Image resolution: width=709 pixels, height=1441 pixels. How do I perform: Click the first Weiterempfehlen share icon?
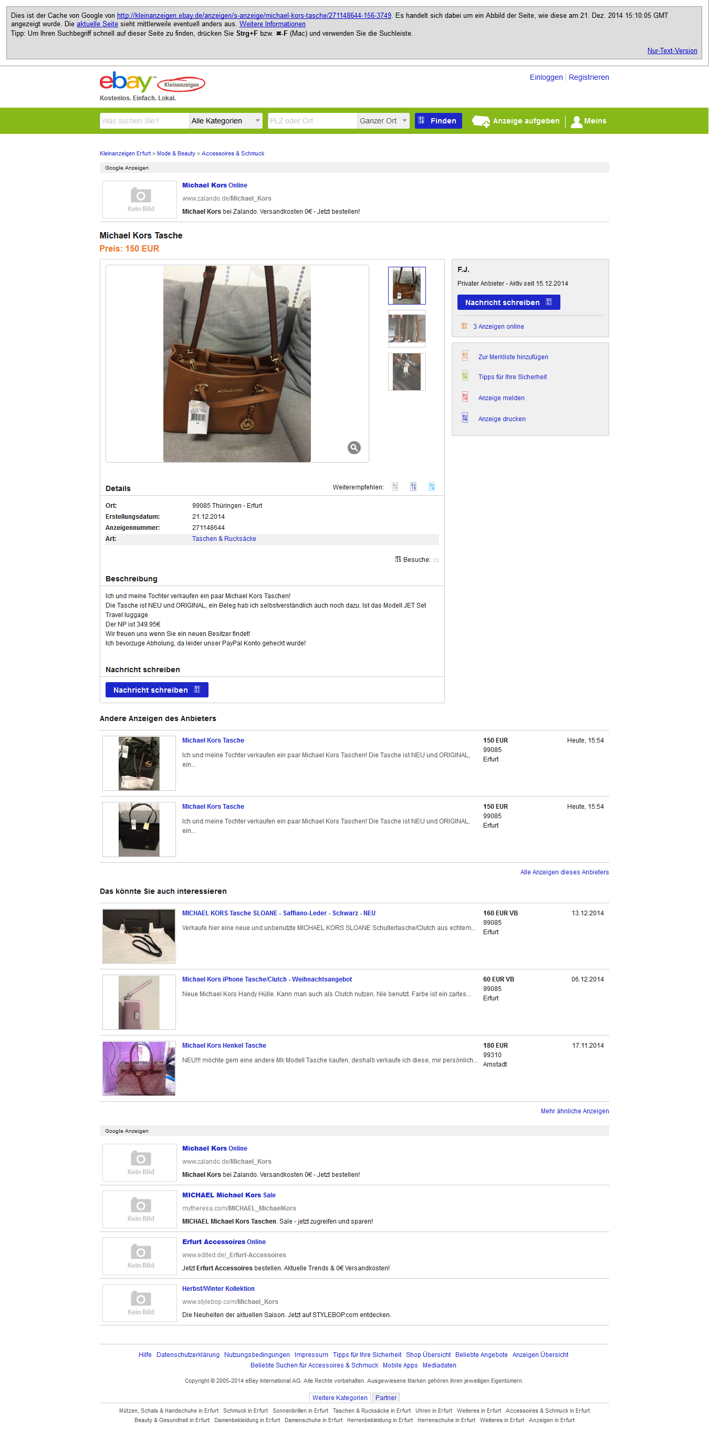point(394,487)
